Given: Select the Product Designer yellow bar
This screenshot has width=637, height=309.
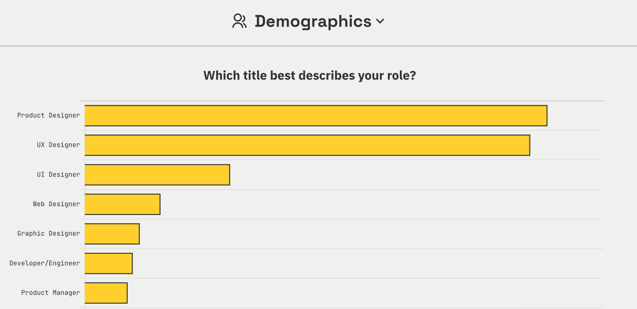Looking at the screenshot, I should coord(316,115).
